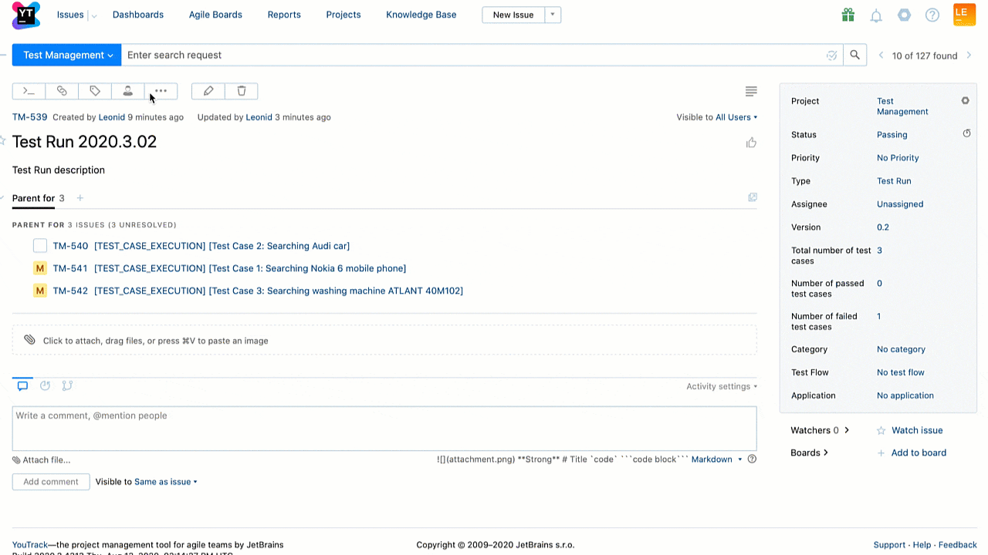Click the YouTrack logo icon
This screenshot has height=555, width=988.
(x=26, y=15)
